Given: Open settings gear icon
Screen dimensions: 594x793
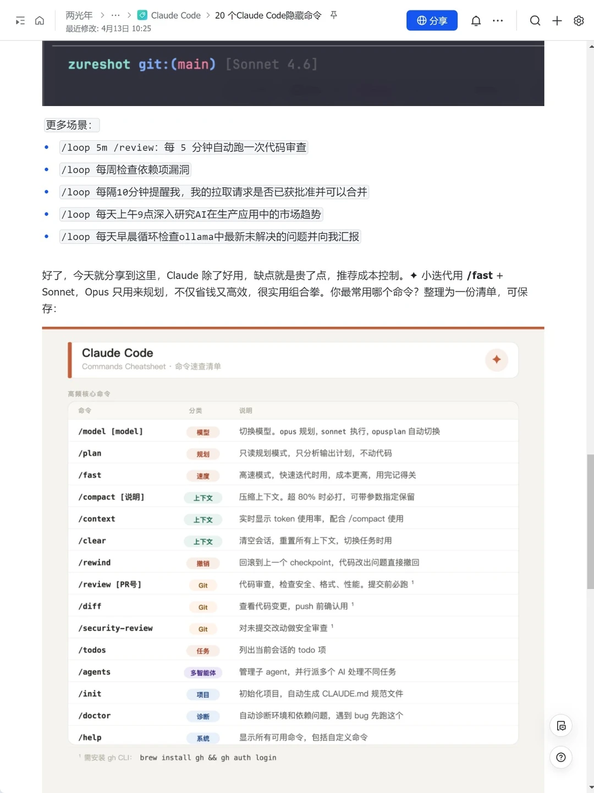Looking at the screenshot, I should coord(579,21).
